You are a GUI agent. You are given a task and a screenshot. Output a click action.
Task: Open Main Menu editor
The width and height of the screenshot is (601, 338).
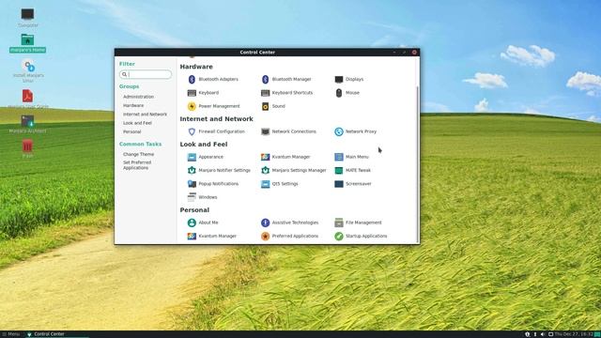click(x=351, y=157)
